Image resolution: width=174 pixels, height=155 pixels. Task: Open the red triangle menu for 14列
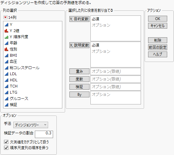pyautogui.click(x=5, y=17)
